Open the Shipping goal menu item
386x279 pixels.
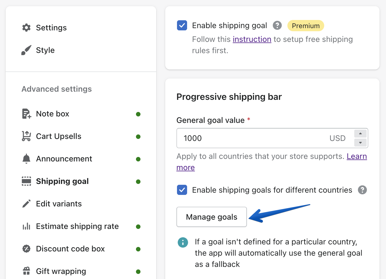click(62, 181)
